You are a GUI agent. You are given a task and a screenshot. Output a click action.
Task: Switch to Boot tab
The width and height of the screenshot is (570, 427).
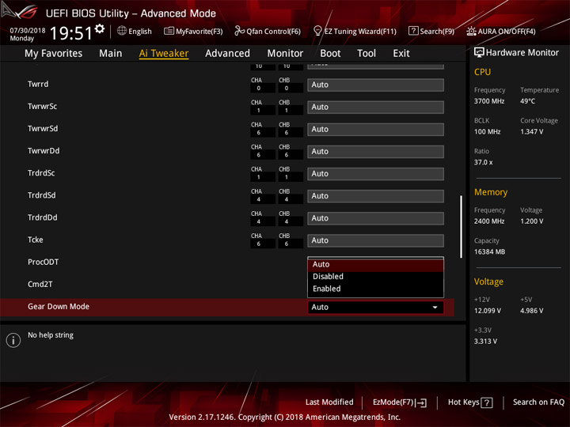(330, 54)
